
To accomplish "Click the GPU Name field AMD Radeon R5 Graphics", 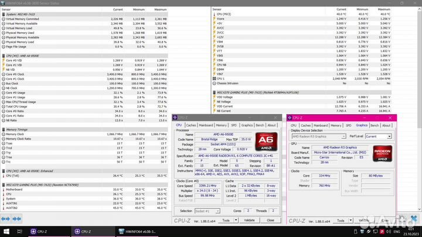I will tap(340, 147).
